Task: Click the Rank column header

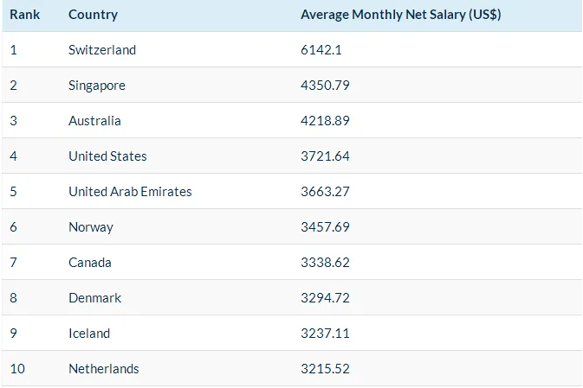Action: click(25, 15)
